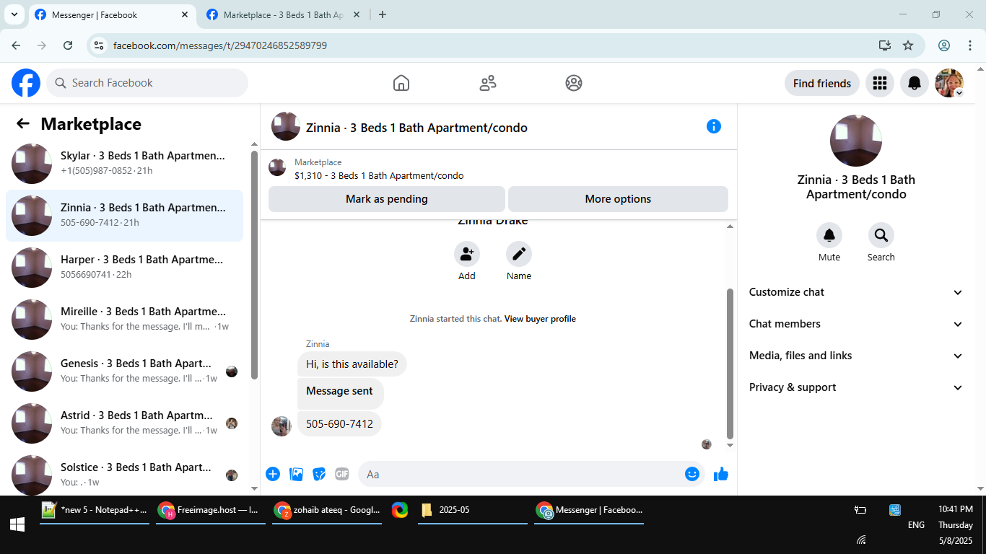Screen dimensions: 986x554
Task: Switch to Messenger | Facebook tab
Action: coord(112,14)
